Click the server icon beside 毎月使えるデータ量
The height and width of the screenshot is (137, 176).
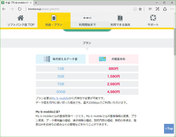pos(47,59)
